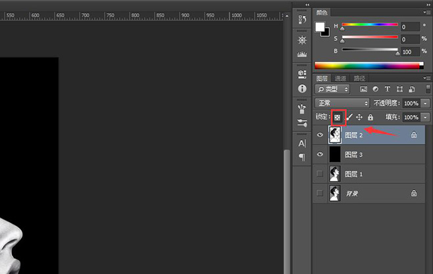Open the 正常 blend mode dropdown

click(342, 103)
